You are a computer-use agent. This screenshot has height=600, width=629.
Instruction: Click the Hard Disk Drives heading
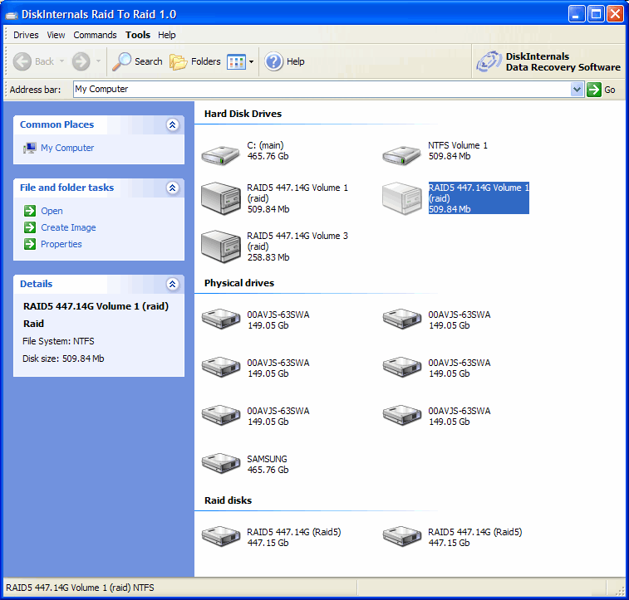pos(243,114)
